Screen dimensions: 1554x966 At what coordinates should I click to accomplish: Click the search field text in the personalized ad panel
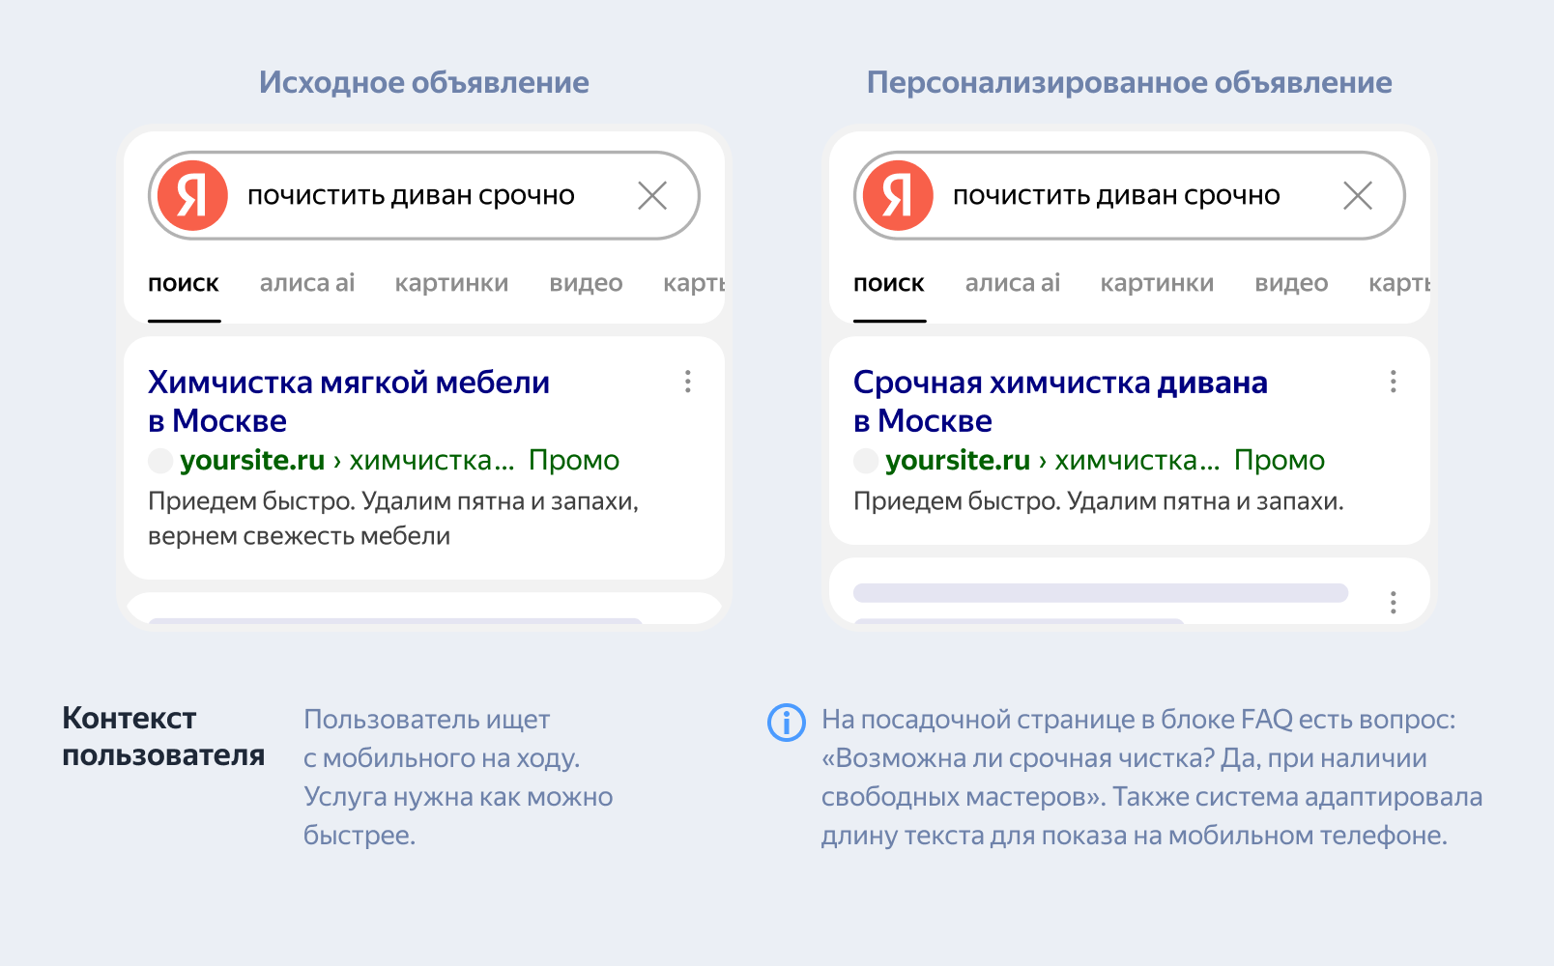(1116, 196)
